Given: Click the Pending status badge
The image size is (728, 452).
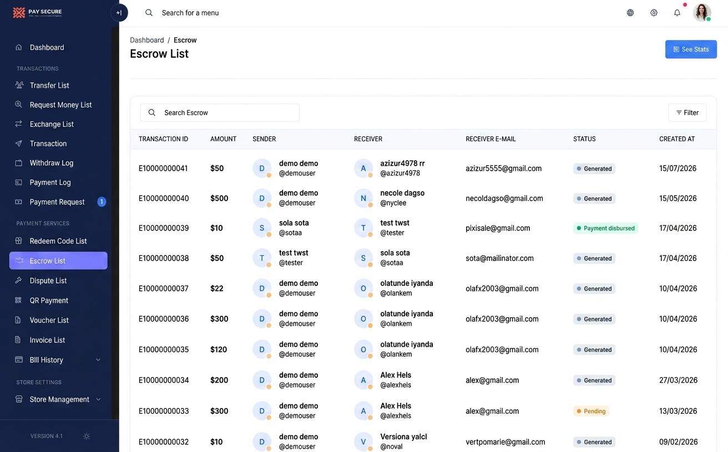Looking at the screenshot, I should [591, 411].
